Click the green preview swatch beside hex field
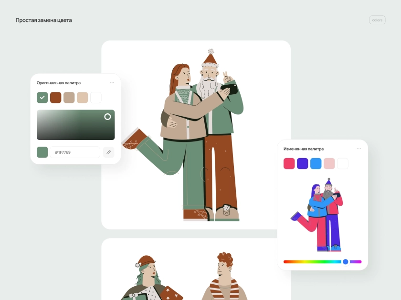401x300 pixels. click(x=42, y=152)
